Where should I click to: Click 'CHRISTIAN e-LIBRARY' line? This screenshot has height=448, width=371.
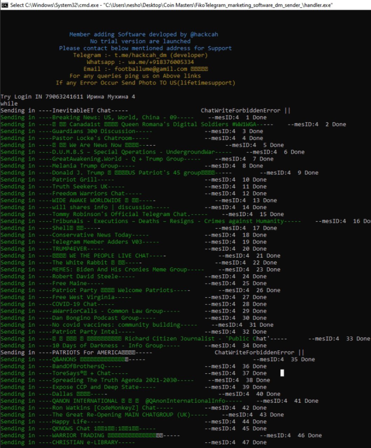pos(133,442)
